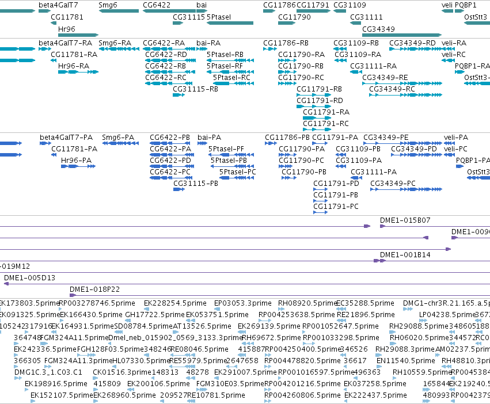Select the CG6422-PD protein label
Viewport: 490px width, 404px height.
tap(170, 161)
